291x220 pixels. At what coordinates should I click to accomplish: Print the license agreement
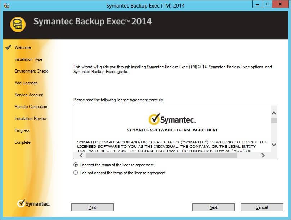tap(93, 207)
